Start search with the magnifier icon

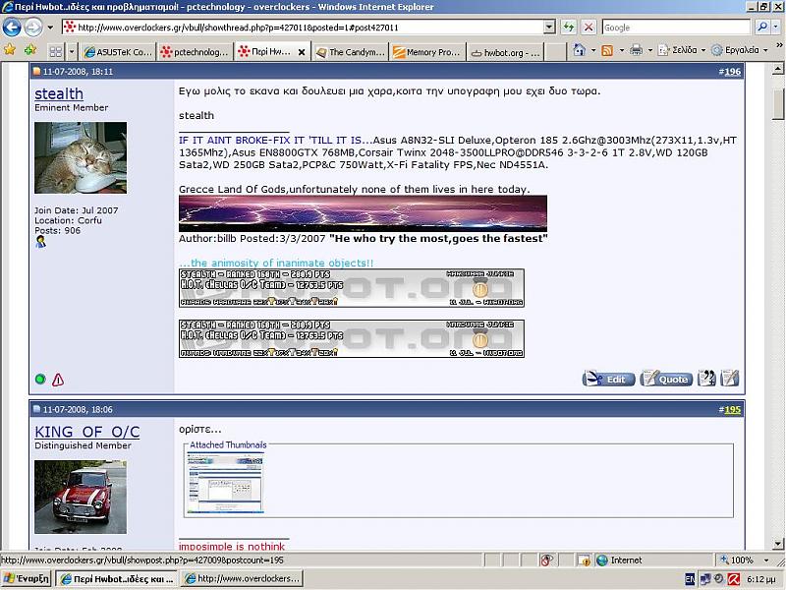tap(762, 28)
